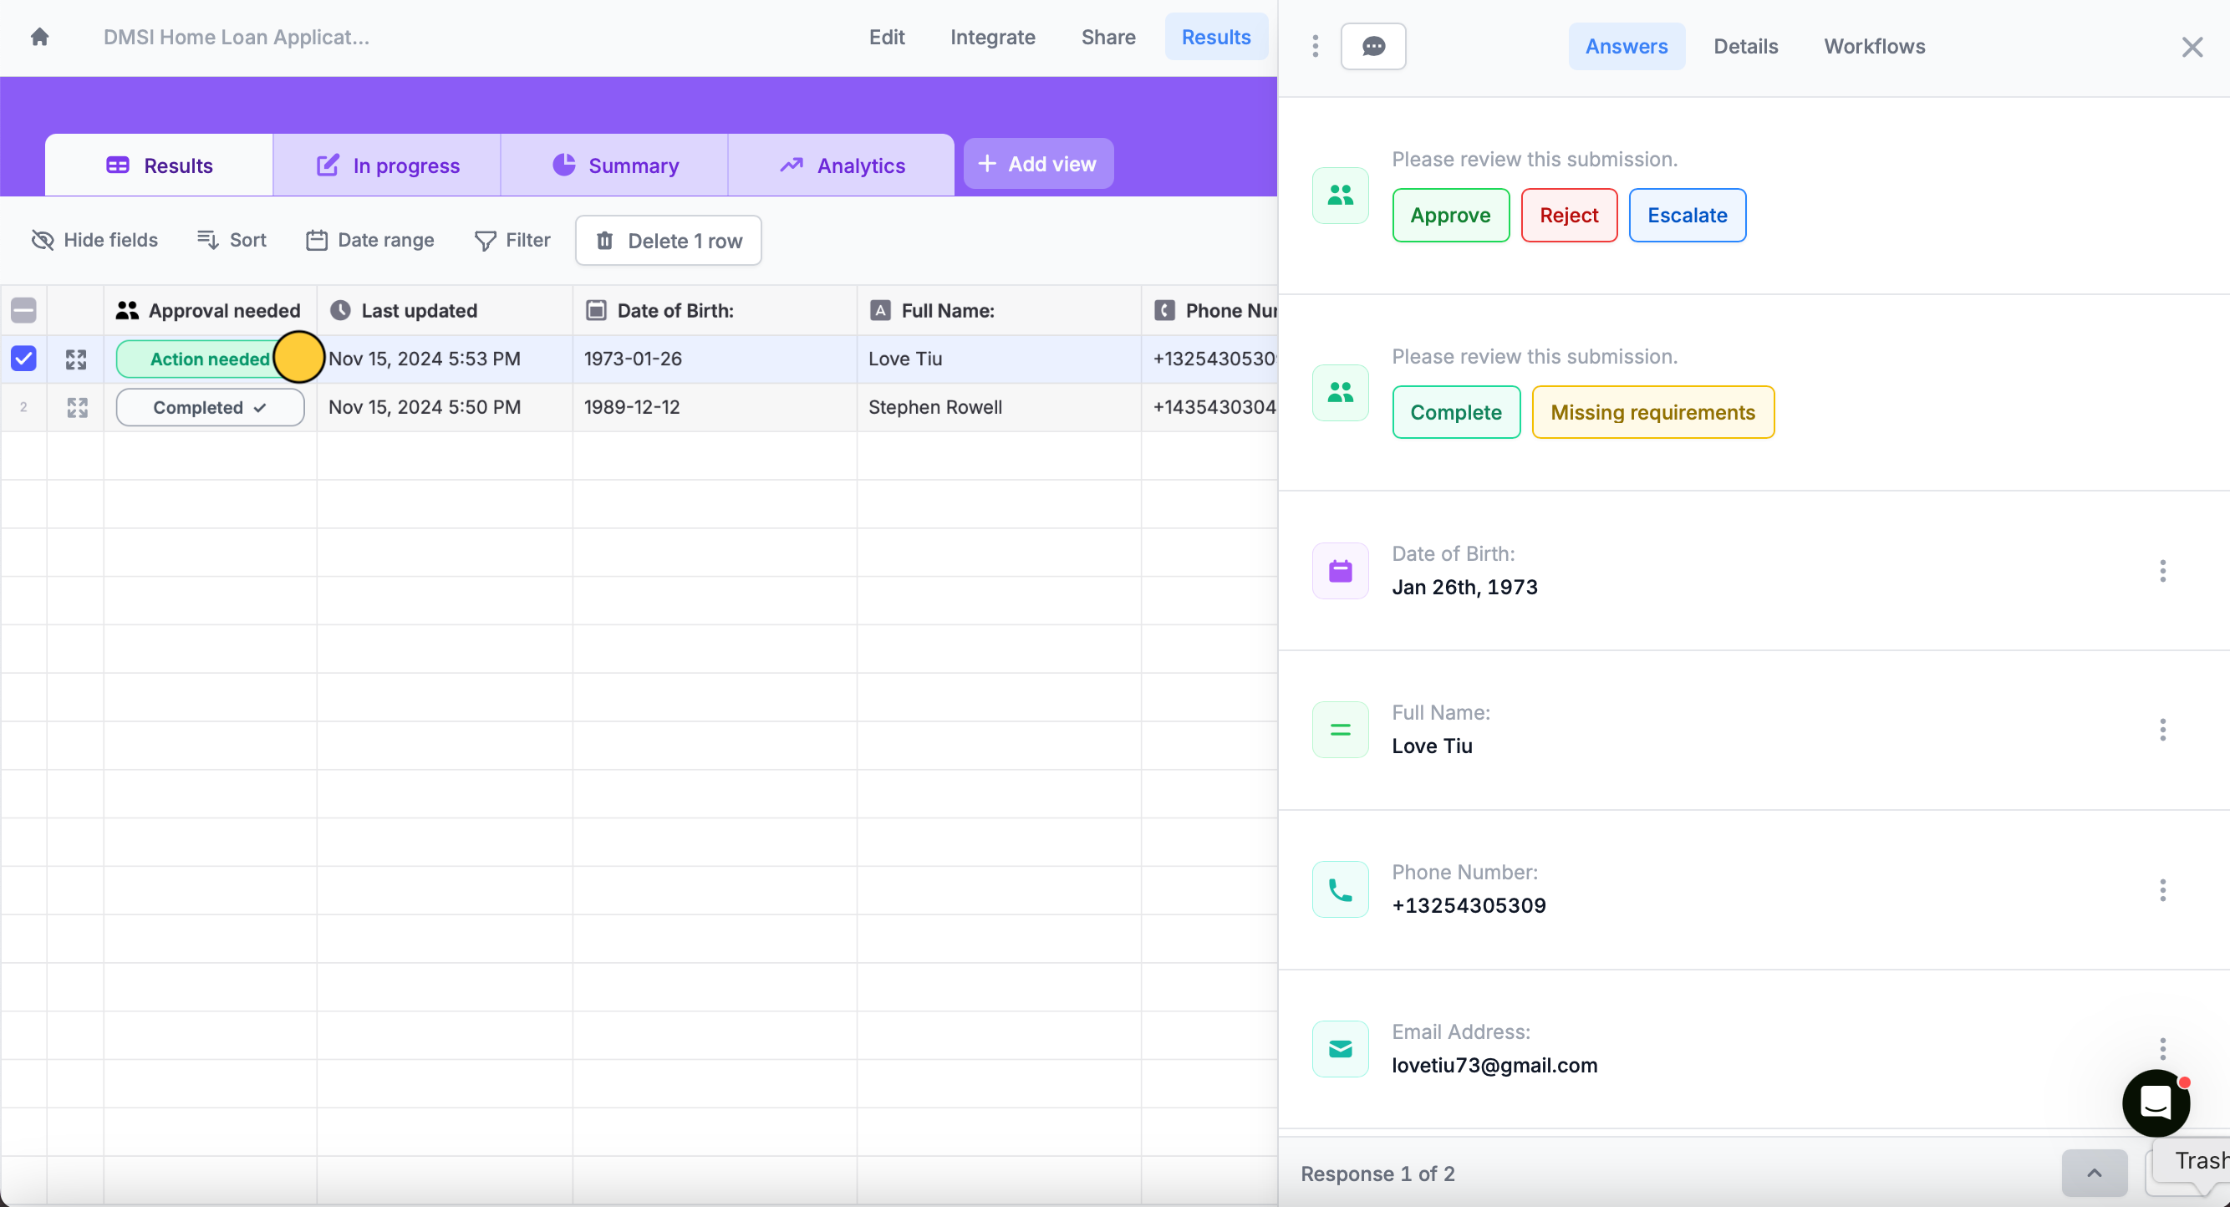This screenshot has width=2230, height=1207.
Task: Open the Hide fields options
Action: [94, 240]
